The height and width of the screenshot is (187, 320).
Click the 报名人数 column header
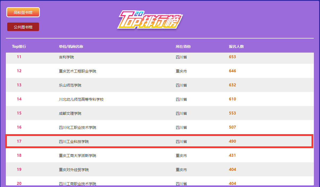[x=236, y=46]
